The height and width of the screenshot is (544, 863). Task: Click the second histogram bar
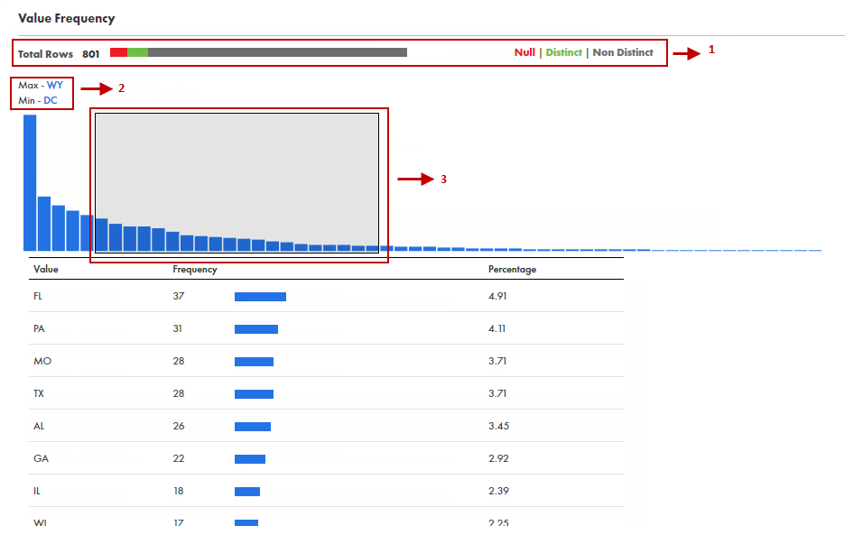tap(44, 224)
